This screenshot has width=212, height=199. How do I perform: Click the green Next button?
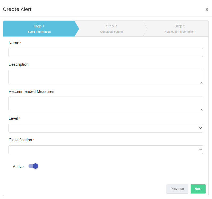tap(198, 189)
